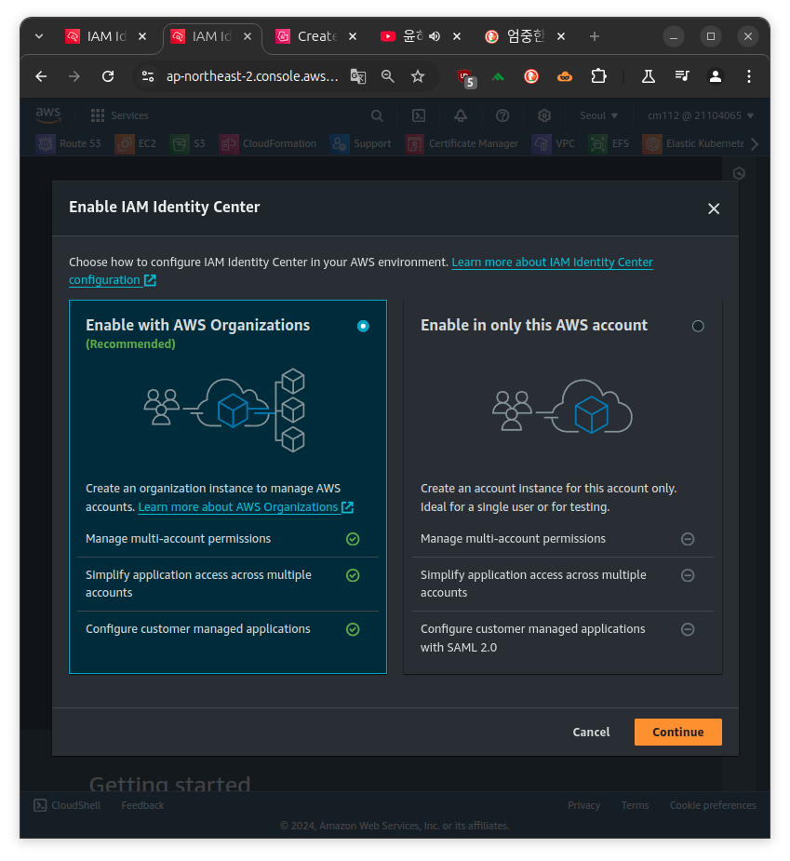This screenshot has width=790, height=861.
Task: Open a new browser tab
Action: (594, 36)
